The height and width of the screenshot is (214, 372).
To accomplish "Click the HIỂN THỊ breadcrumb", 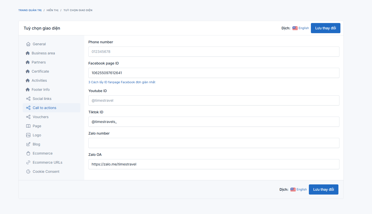I will pos(53,10).
